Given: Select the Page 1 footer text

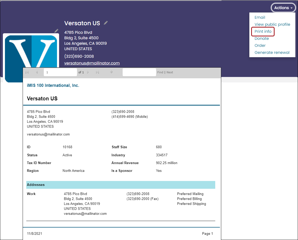Looking at the screenshot, I should (x=207, y=233).
